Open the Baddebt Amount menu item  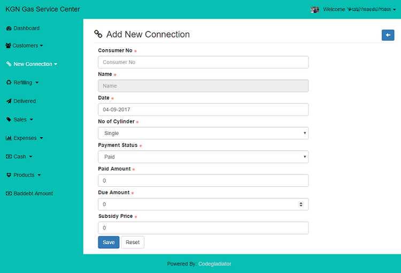pyautogui.click(x=32, y=193)
